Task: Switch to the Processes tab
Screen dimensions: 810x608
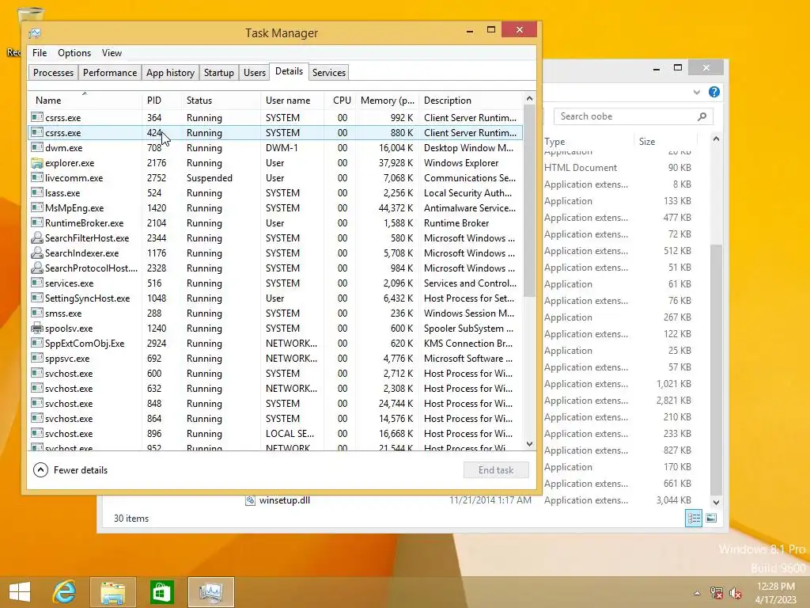Action: (x=53, y=72)
